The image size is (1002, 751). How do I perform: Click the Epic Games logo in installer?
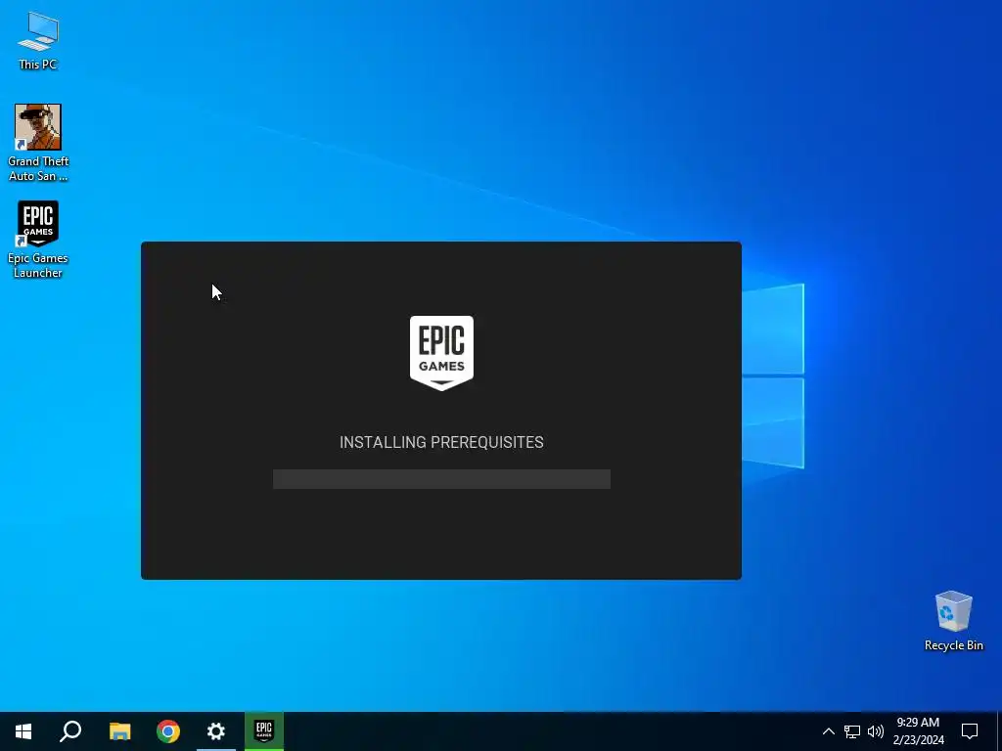[x=441, y=353]
